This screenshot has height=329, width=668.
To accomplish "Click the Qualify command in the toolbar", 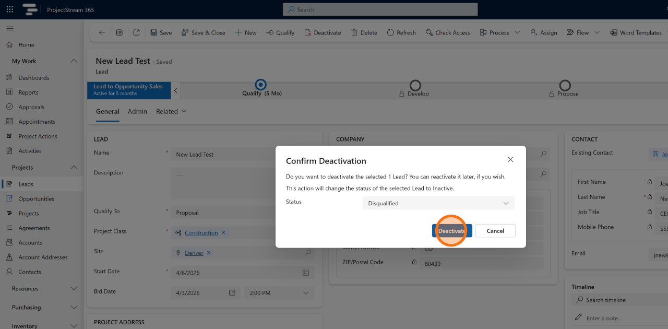I will click(280, 32).
